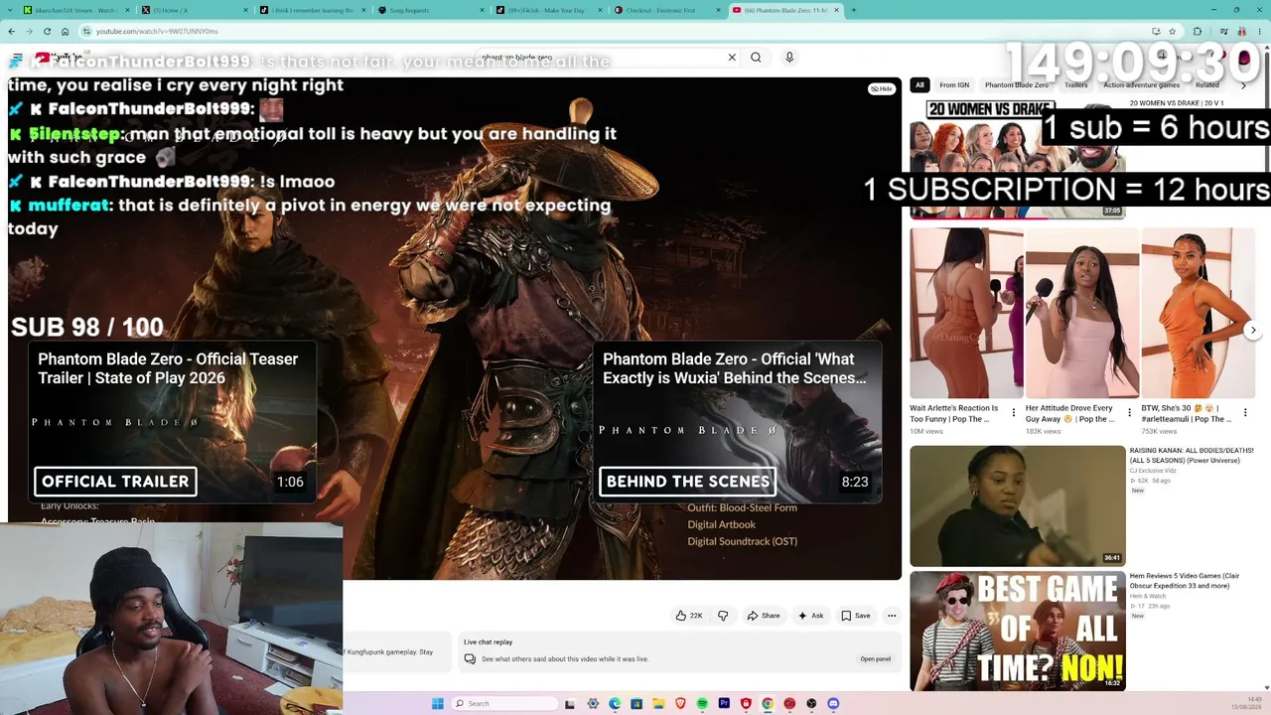Screen dimensions: 1271x715
Task: Go back with browser back arrow
Action: click(x=11, y=31)
